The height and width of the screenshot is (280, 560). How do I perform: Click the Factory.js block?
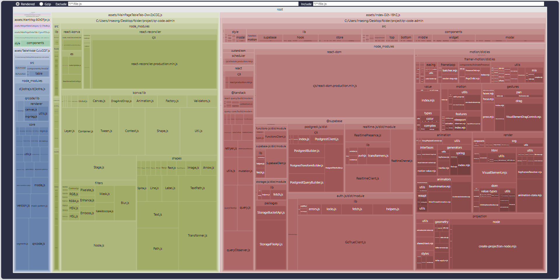coord(172,101)
